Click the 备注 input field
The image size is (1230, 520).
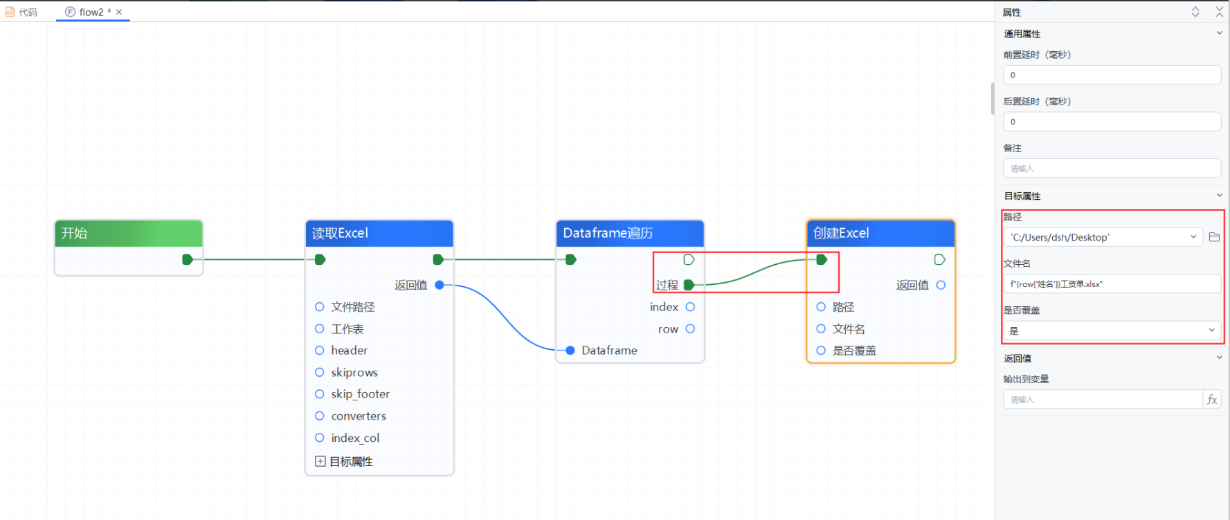click(x=1112, y=168)
